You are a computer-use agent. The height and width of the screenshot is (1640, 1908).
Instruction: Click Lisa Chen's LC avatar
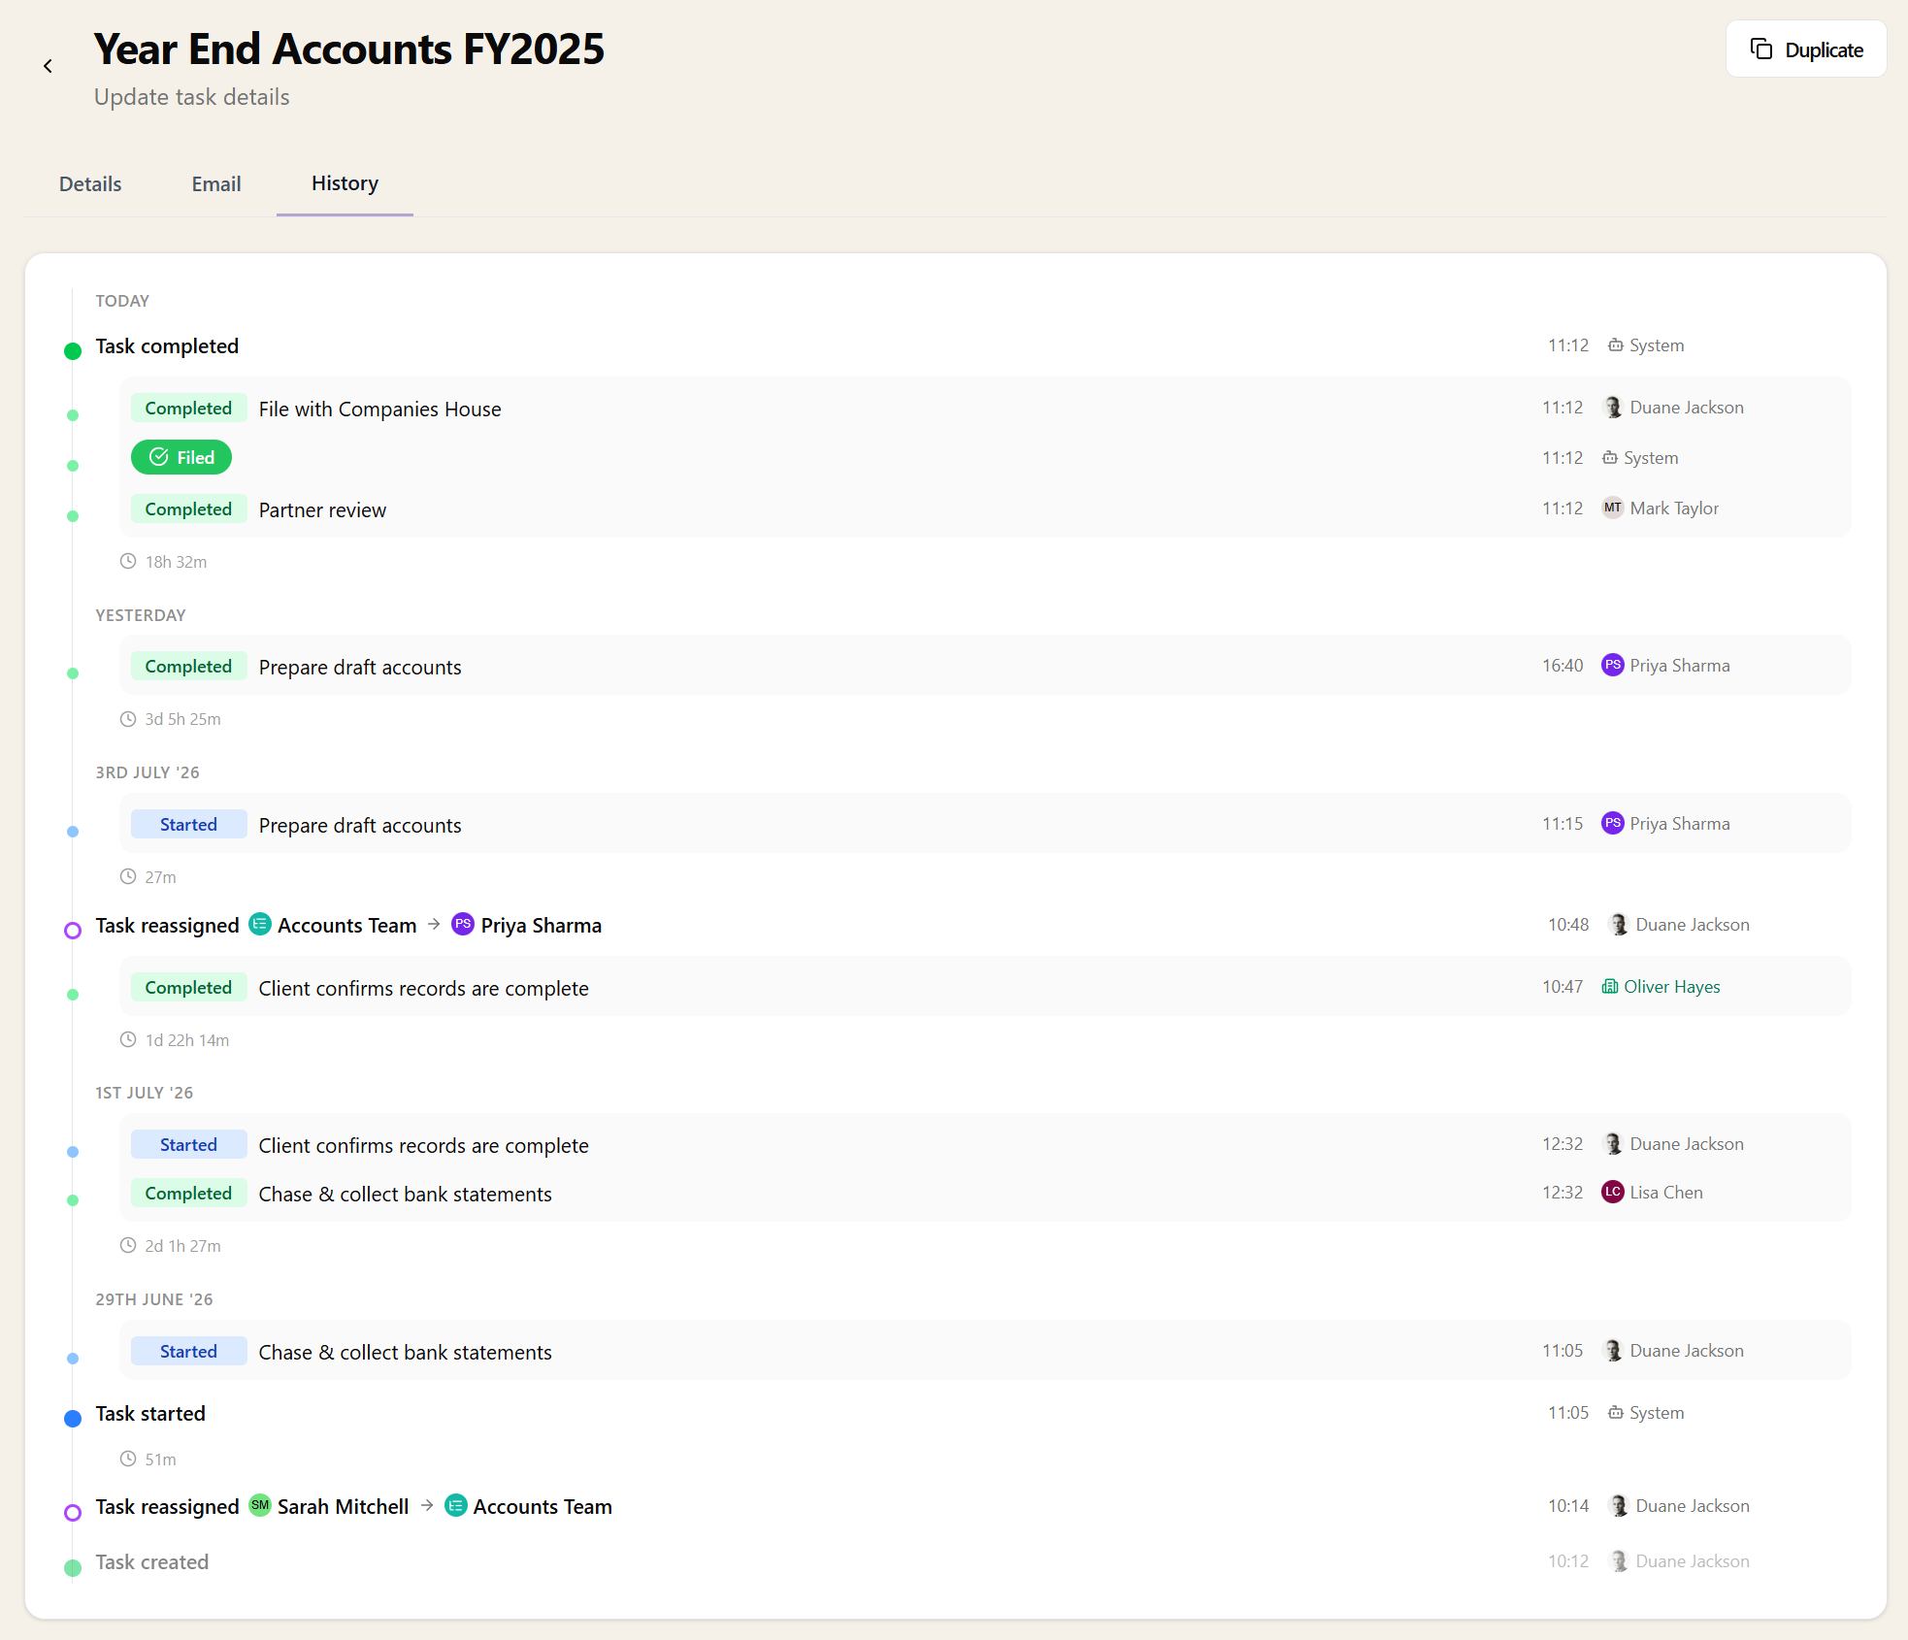coord(1613,1193)
